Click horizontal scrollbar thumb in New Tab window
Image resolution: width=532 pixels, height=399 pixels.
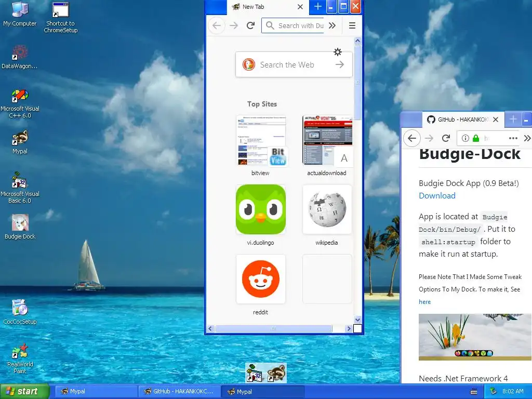273,328
